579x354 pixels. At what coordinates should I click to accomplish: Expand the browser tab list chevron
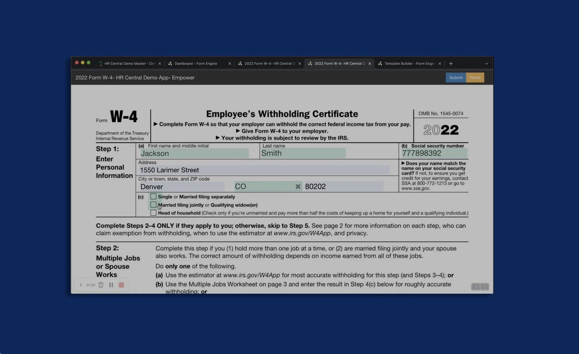[486, 63]
